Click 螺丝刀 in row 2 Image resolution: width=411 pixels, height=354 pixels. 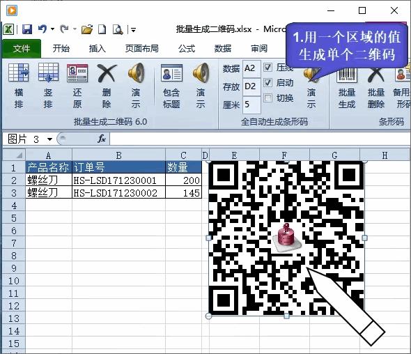point(49,180)
